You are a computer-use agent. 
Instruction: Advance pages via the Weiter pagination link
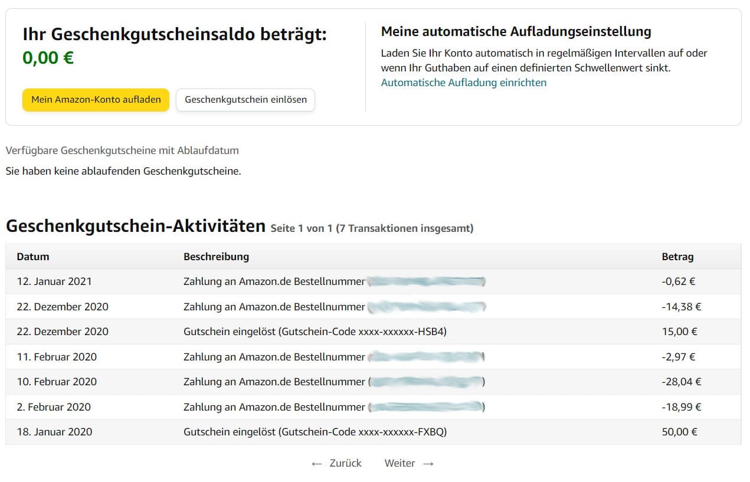point(400,463)
